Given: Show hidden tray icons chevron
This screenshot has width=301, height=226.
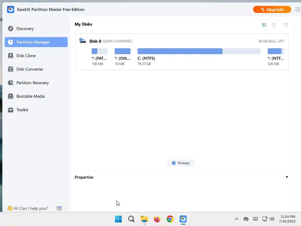Looking at the screenshot, I should click(x=237, y=219).
